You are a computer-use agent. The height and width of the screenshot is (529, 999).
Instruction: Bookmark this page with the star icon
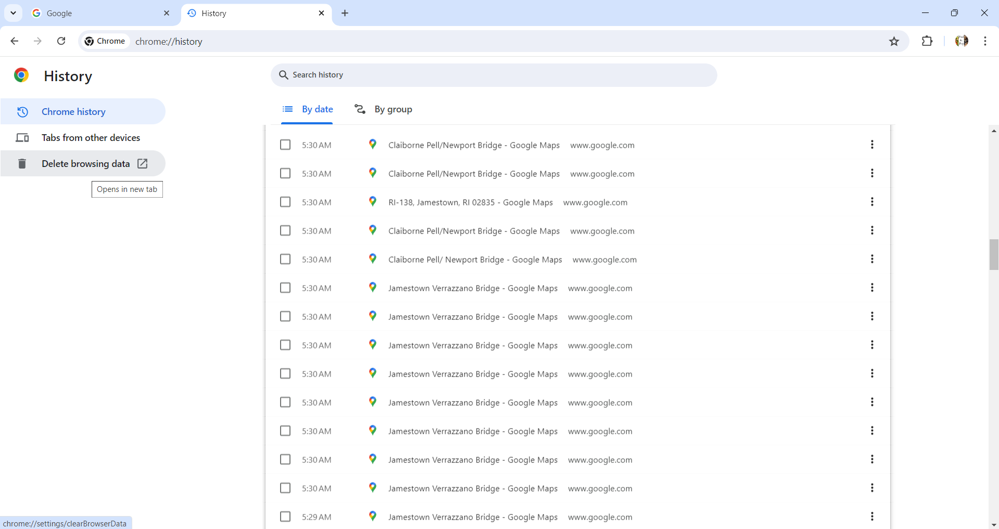pos(894,41)
